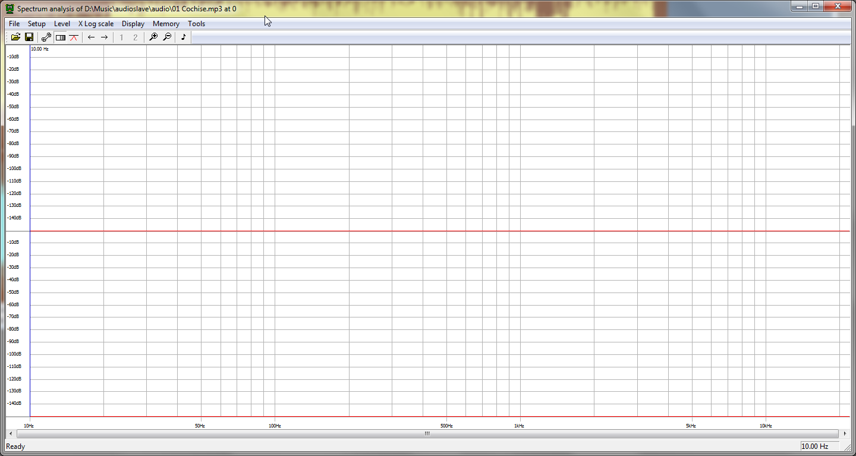
Task: Zoom out with the magnifier minus icon
Action: (166, 37)
